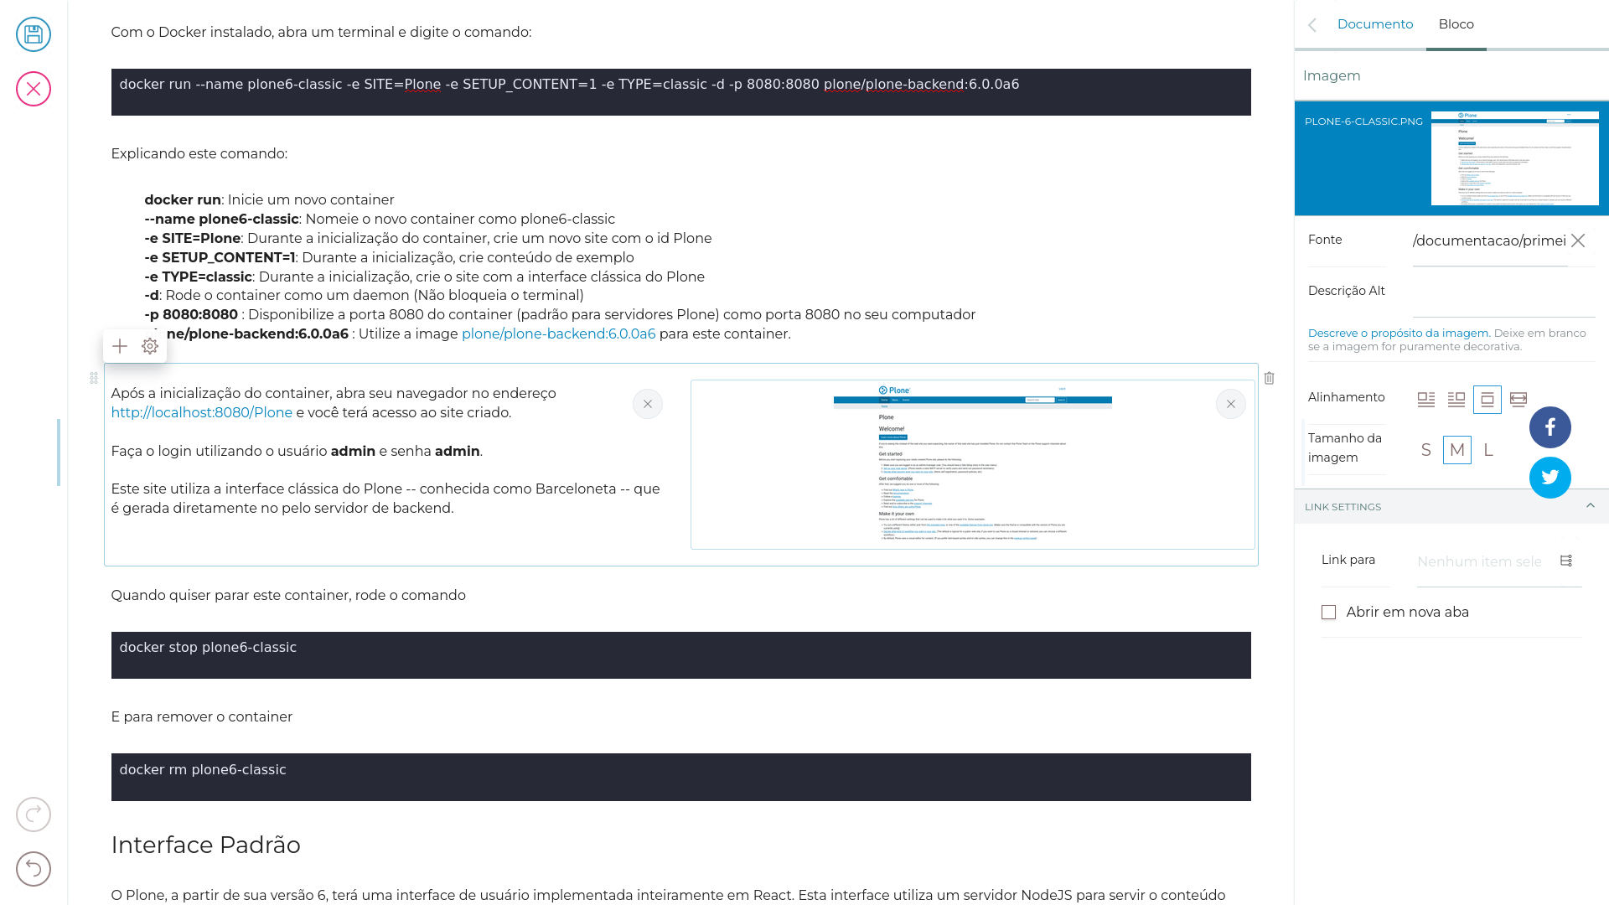Check Abrir em nova aba
This screenshot has width=1609, height=905.
pos(1329,613)
